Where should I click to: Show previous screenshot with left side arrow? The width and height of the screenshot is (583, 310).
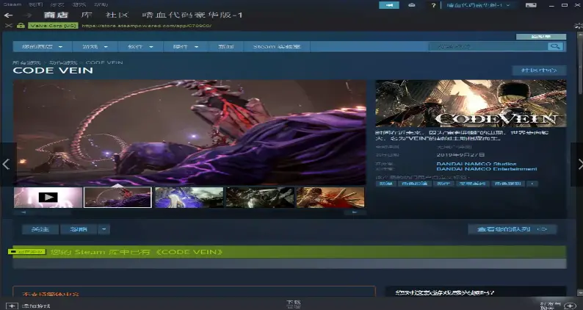click(6, 164)
